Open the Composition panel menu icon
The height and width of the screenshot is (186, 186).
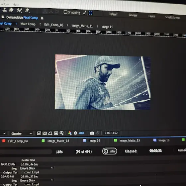tap(42, 18)
